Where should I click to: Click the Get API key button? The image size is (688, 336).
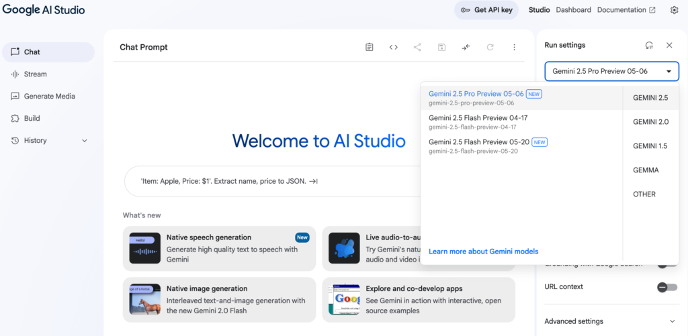tap(486, 10)
